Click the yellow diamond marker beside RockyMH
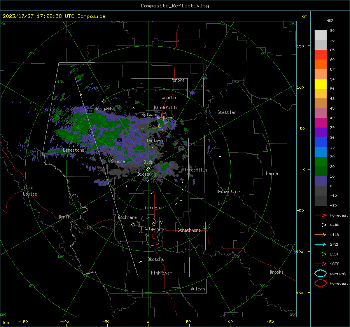 [x=104, y=101]
